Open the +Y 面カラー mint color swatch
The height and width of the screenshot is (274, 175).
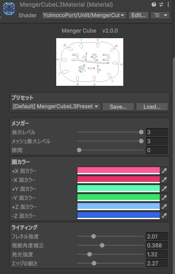(x=118, y=189)
